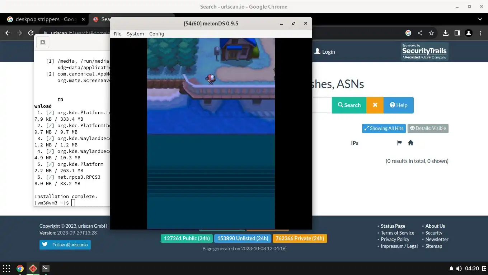Image resolution: width=488 pixels, height=275 pixels.
Task: Click the melonDS window title bar text
Action: pos(211,23)
